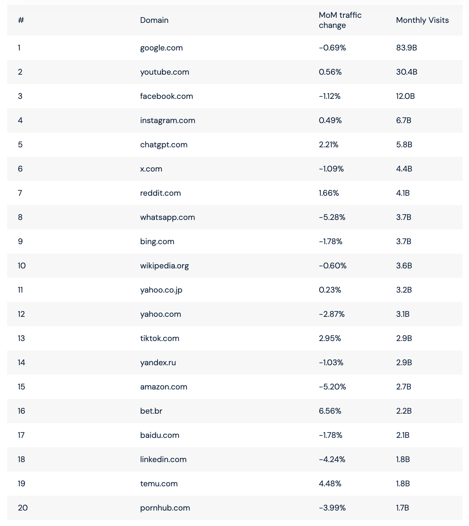Select the youtube.com domain
Screen dimensions: 469x526
point(164,72)
